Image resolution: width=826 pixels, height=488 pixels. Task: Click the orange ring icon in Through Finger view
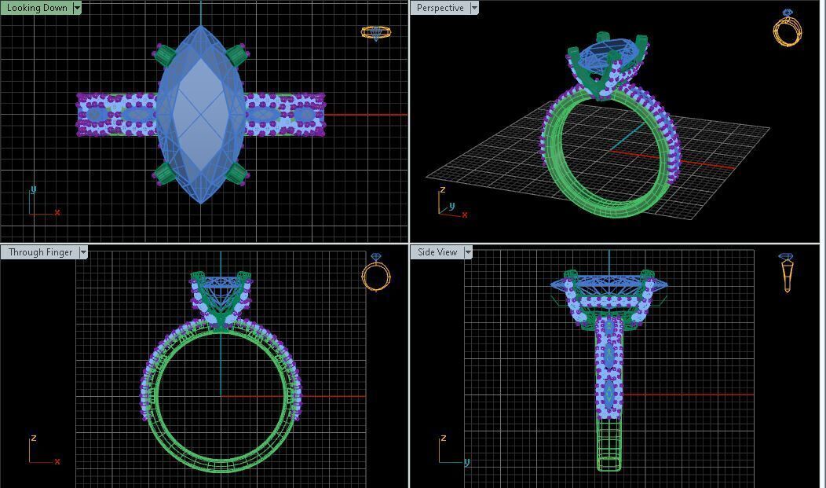[376, 272]
